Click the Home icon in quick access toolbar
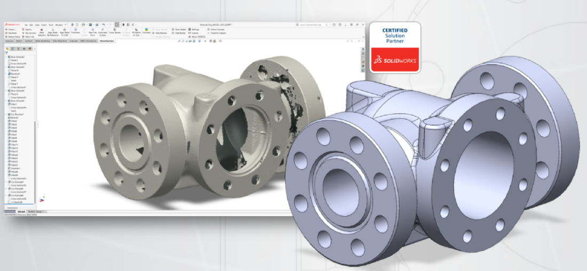The height and width of the screenshot is (271, 587). (x=72, y=24)
